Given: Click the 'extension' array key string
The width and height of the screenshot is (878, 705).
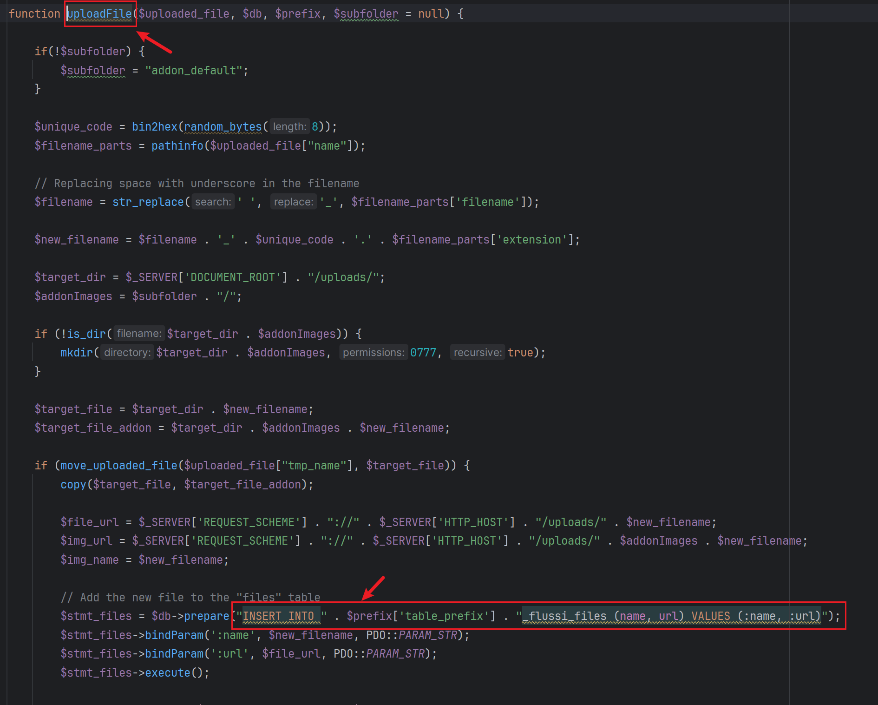Looking at the screenshot, I should [532, 240].
